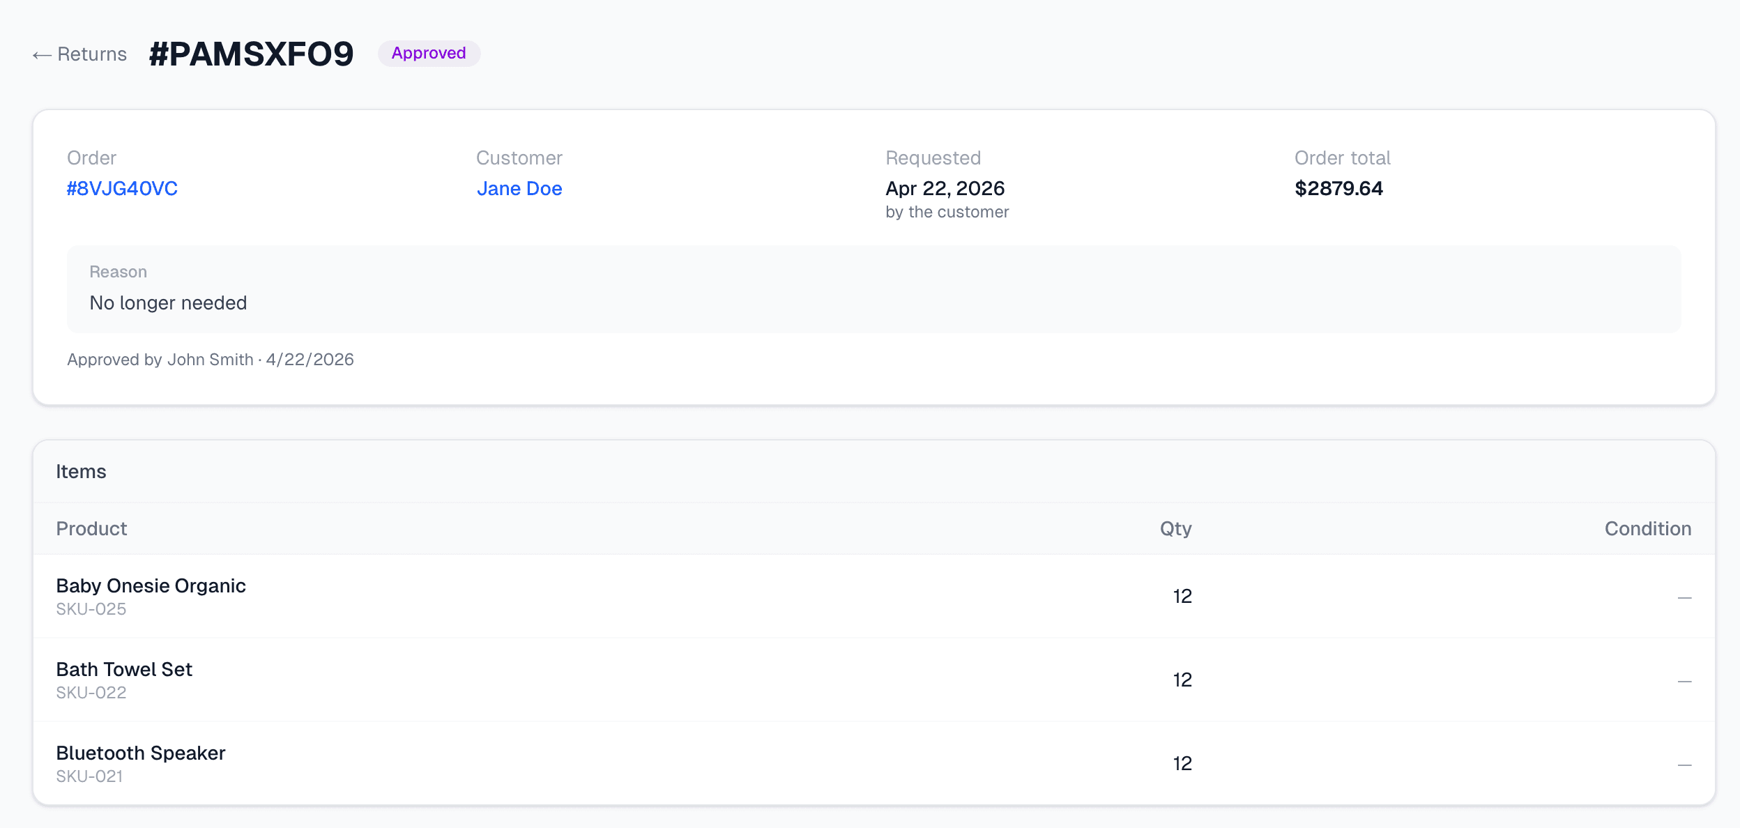Click the Condition column header
The image size is (1740, 828).
click(x=1648, y=529)
